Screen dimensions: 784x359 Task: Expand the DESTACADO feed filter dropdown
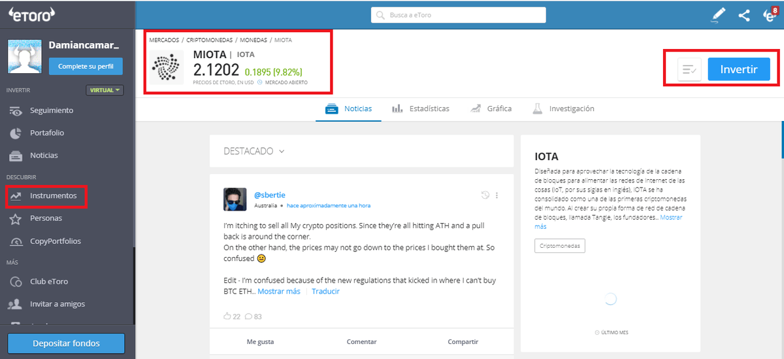(x=254, y=151)
